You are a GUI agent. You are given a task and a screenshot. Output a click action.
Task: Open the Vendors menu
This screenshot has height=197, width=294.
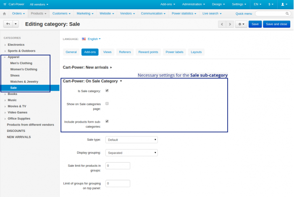click(x=128, y=13)
